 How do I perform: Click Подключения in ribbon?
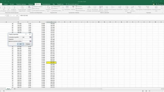tap(56, 6)
